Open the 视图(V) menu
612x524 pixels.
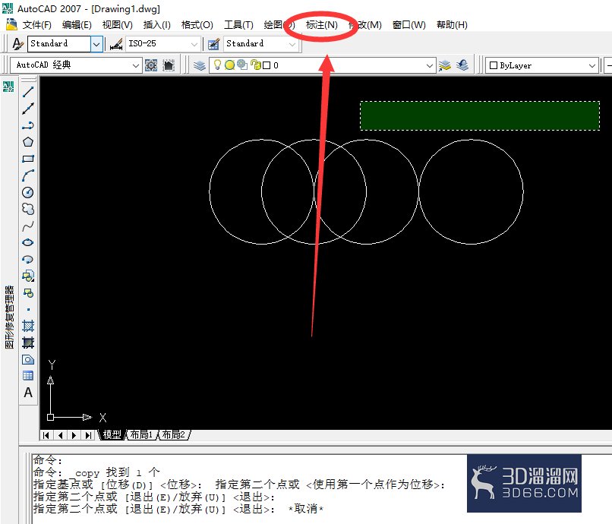(118, 25)
